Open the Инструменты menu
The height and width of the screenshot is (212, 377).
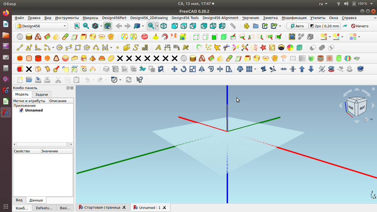point(67,18)
